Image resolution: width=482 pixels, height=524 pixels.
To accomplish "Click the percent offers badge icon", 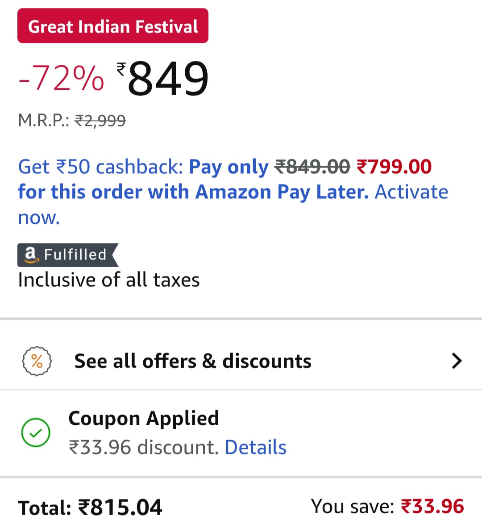I will click(x=37, y=361).
